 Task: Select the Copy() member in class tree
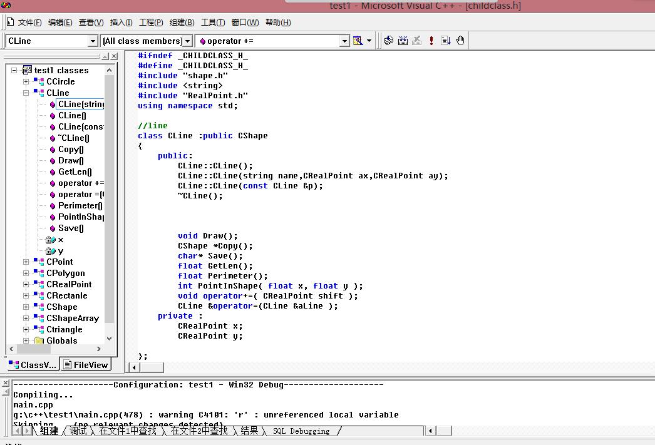click(x=71, y=149)
